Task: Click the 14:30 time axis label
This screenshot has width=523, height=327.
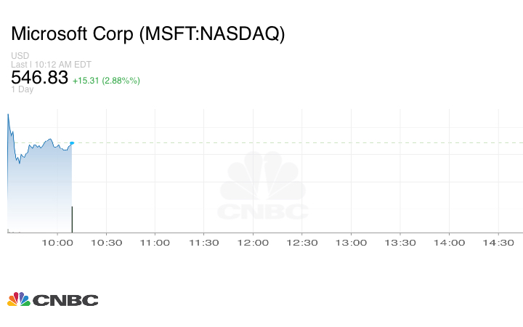Action: point(498,243)
